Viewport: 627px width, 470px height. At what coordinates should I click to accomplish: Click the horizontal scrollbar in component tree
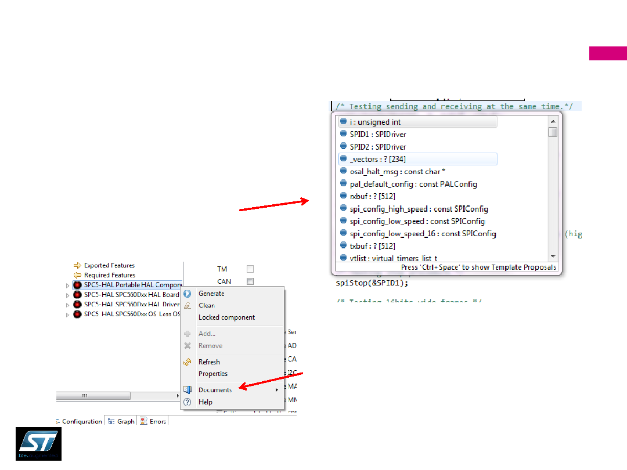(93, 396)
